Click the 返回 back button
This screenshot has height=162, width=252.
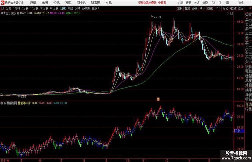point(241,8)
